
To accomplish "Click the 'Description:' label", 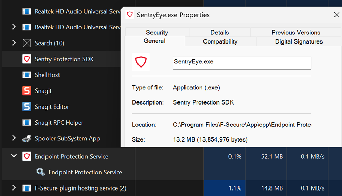I will pyautogui.click(x=148, y=102).
